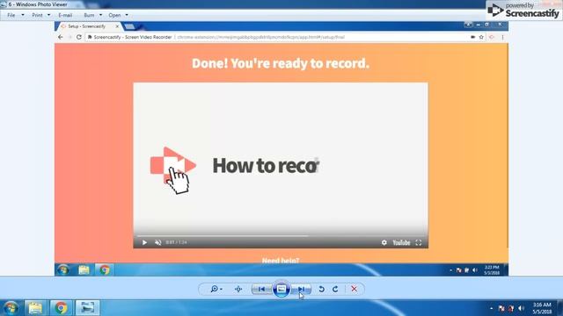563x316 pixels.
Task: Click the Show desktop strip beside the clock
Action: [559, 308]
